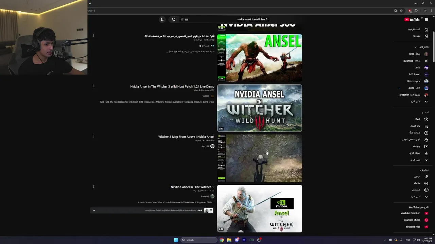
Task: Clear the search box with X
Action: (x=182, y=19)
